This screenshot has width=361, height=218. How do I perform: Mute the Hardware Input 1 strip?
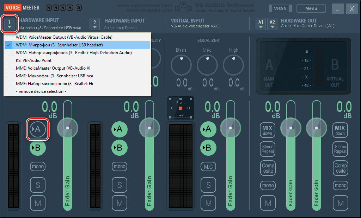[x=38, y=203]
